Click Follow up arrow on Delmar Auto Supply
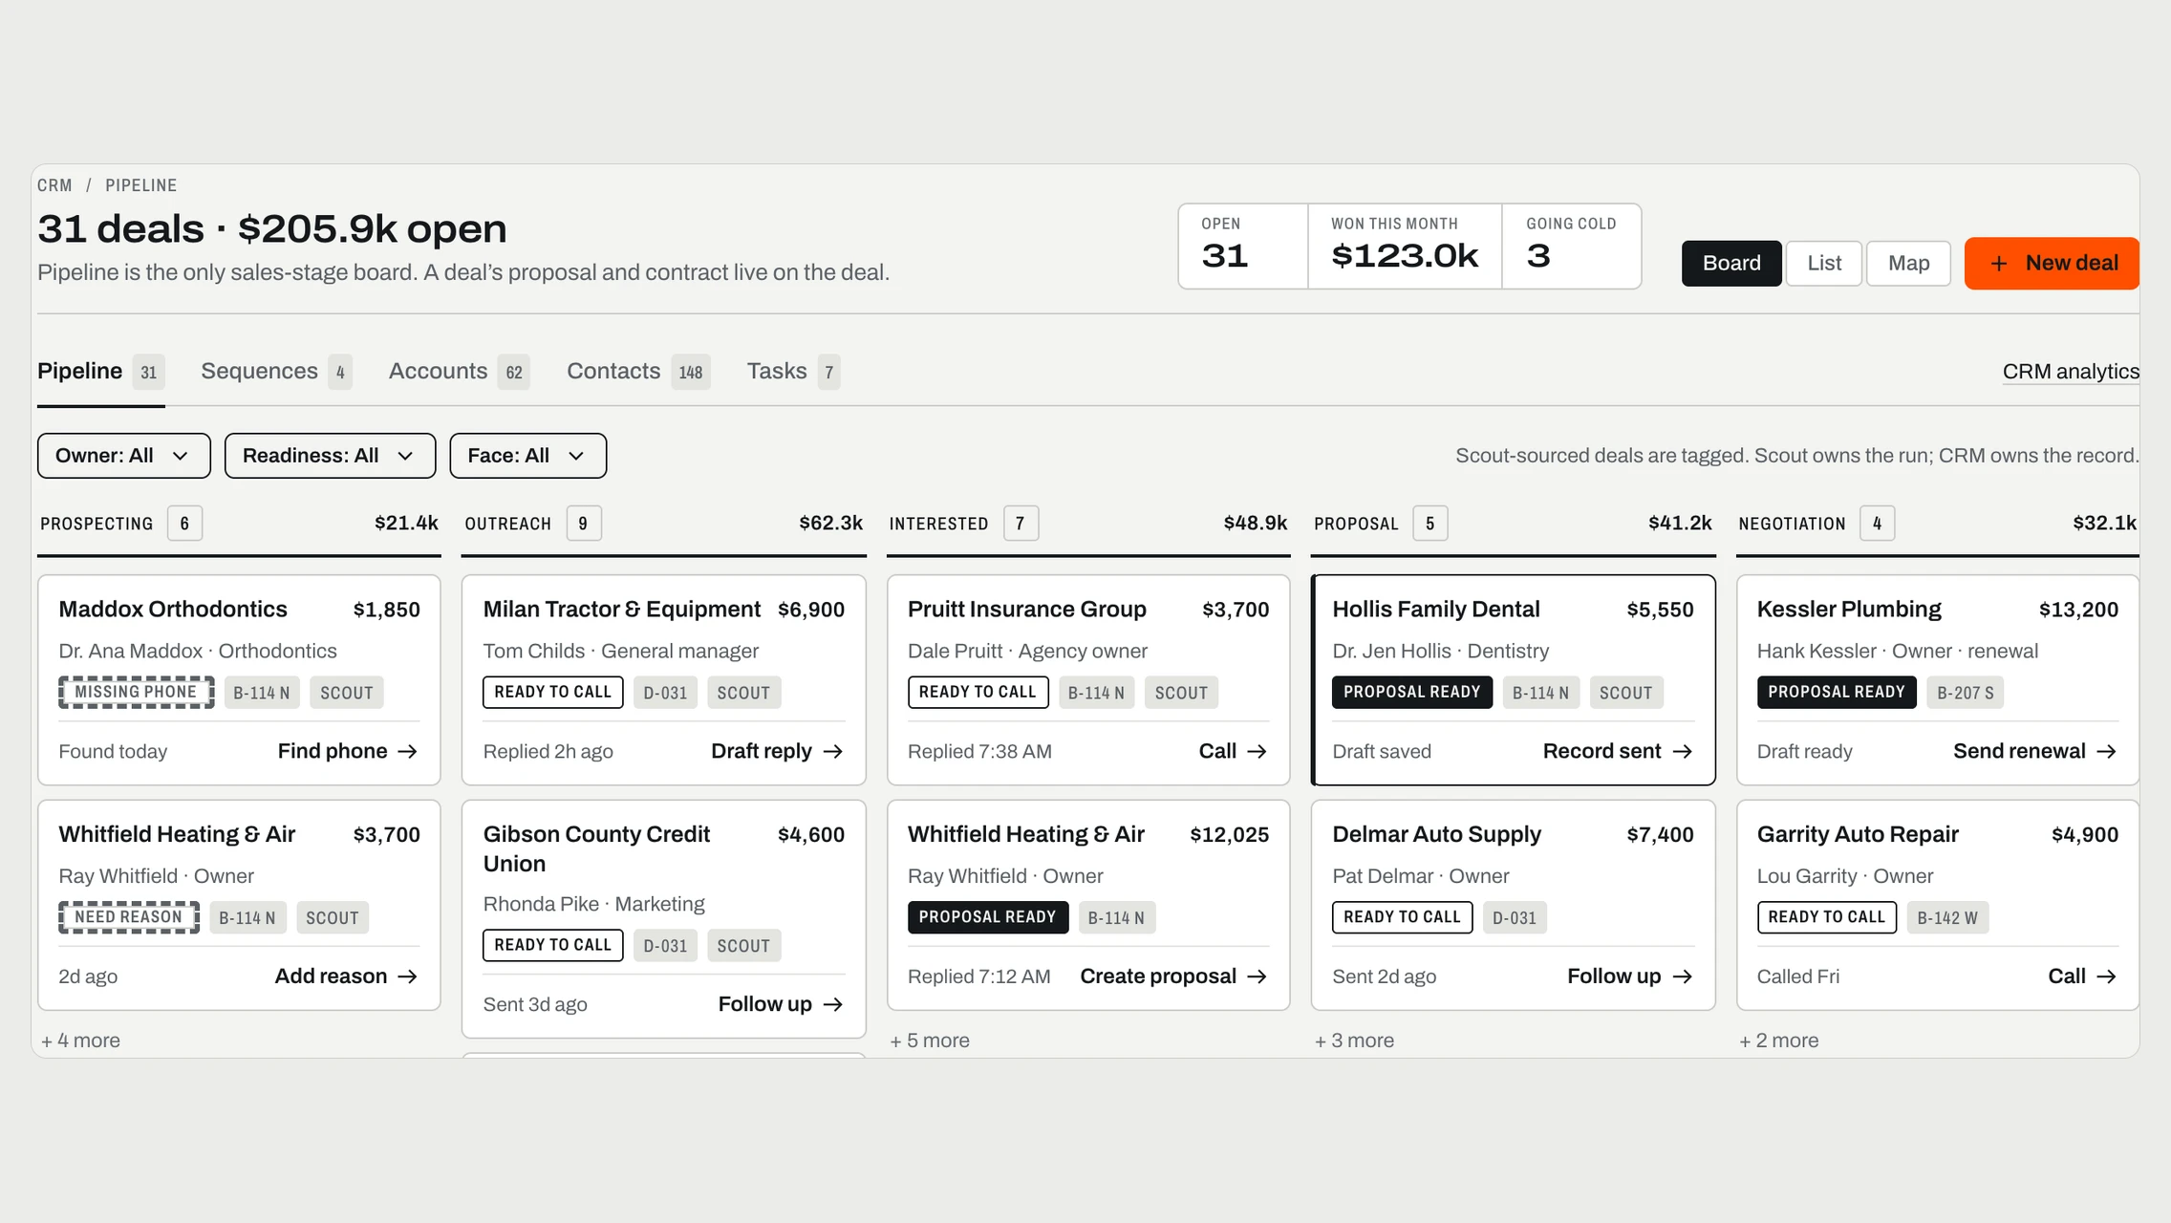This screenshot has height=1223, width=2171. tap(1683, 976)
